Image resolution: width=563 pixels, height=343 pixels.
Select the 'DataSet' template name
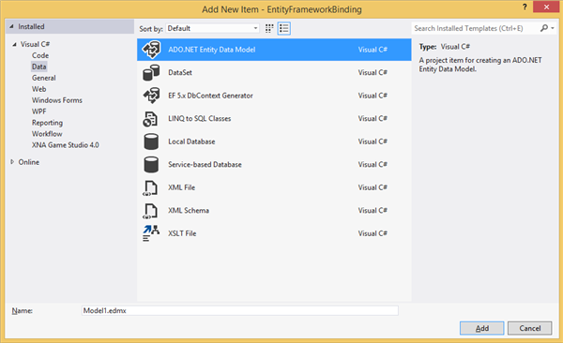(x=180, y=72)
